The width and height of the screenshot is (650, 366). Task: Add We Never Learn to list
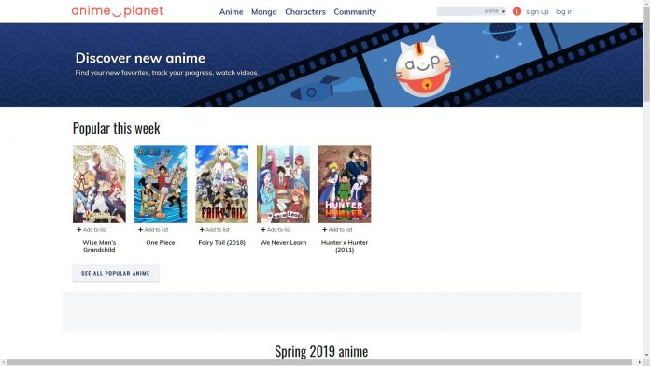coord(276,229)
